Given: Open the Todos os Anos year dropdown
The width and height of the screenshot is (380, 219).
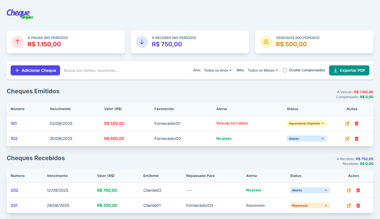Looking at the screenshot, I should pos(218,70).
